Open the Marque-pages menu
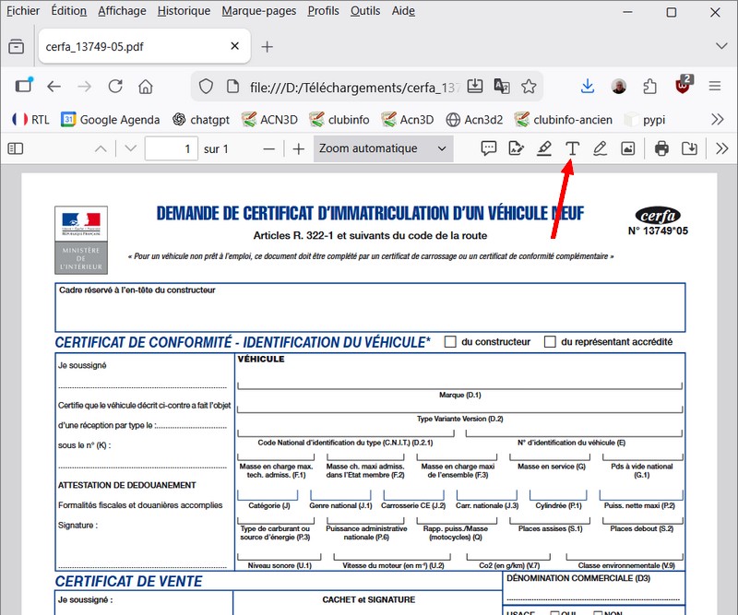Image resolution: width=738 pixels, height=615 pixels. click(x=259, y=11)
